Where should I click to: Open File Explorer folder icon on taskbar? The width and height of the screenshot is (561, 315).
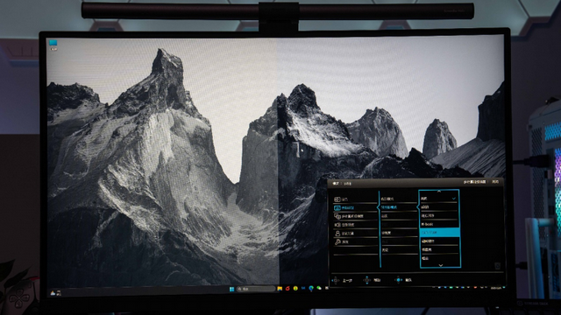tap(280, 289)
